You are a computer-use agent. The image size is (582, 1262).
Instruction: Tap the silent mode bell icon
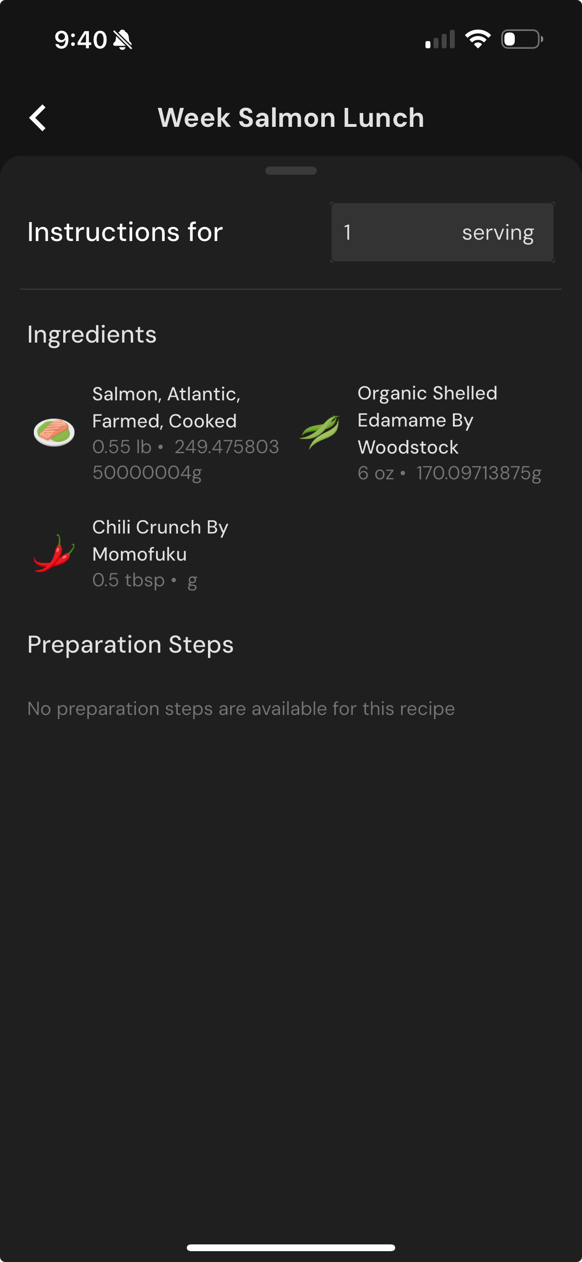click(x=122, y=40)
